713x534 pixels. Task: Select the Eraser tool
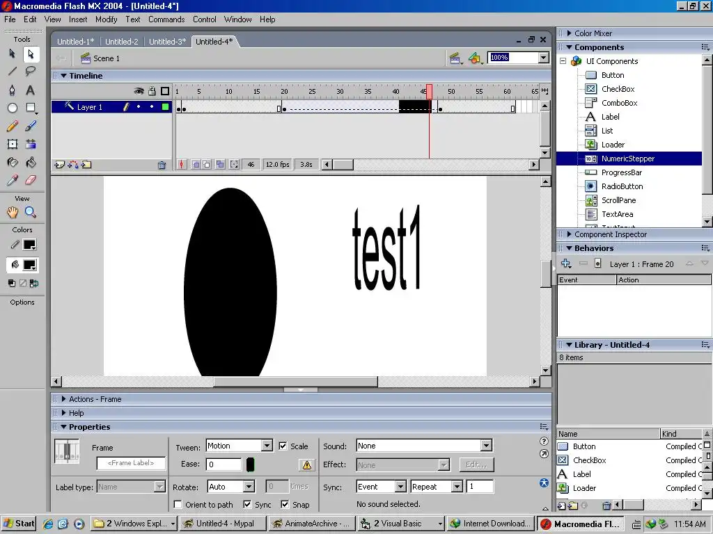(x=31, y=180)
